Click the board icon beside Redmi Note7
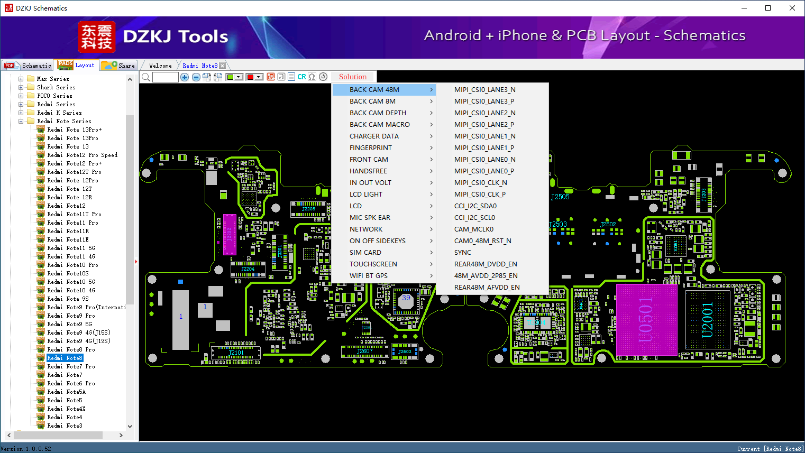The image size is (805, 453). 41,375
